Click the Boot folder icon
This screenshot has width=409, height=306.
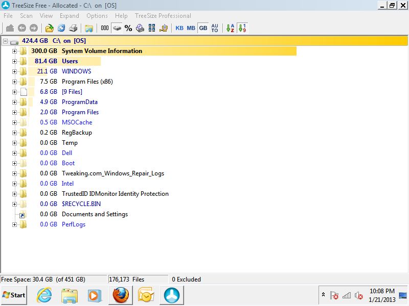(x=23, y=163)
